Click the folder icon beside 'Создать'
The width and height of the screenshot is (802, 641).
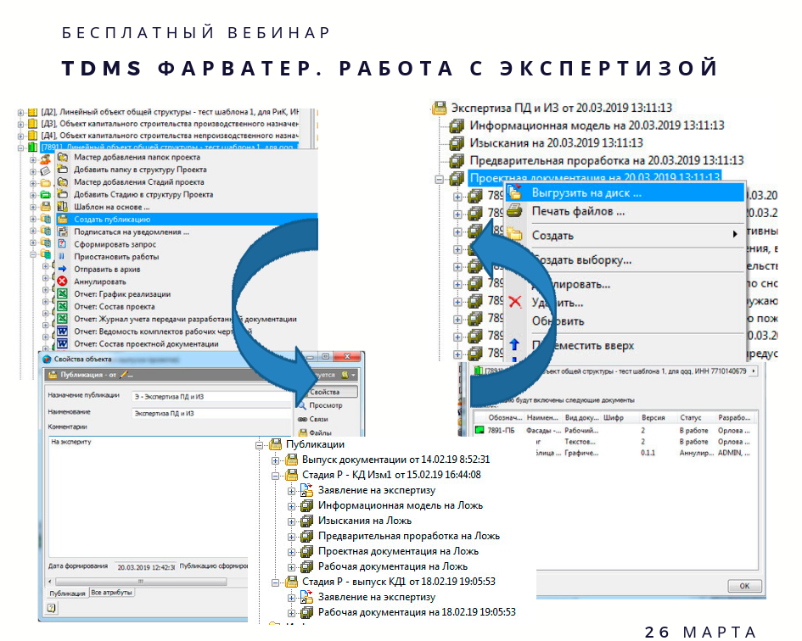coord(514,235)
